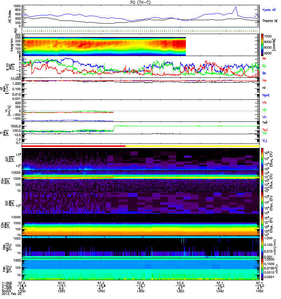
Task: Click the SST ions Eflux color bar
Action: [x=262, y=159]
